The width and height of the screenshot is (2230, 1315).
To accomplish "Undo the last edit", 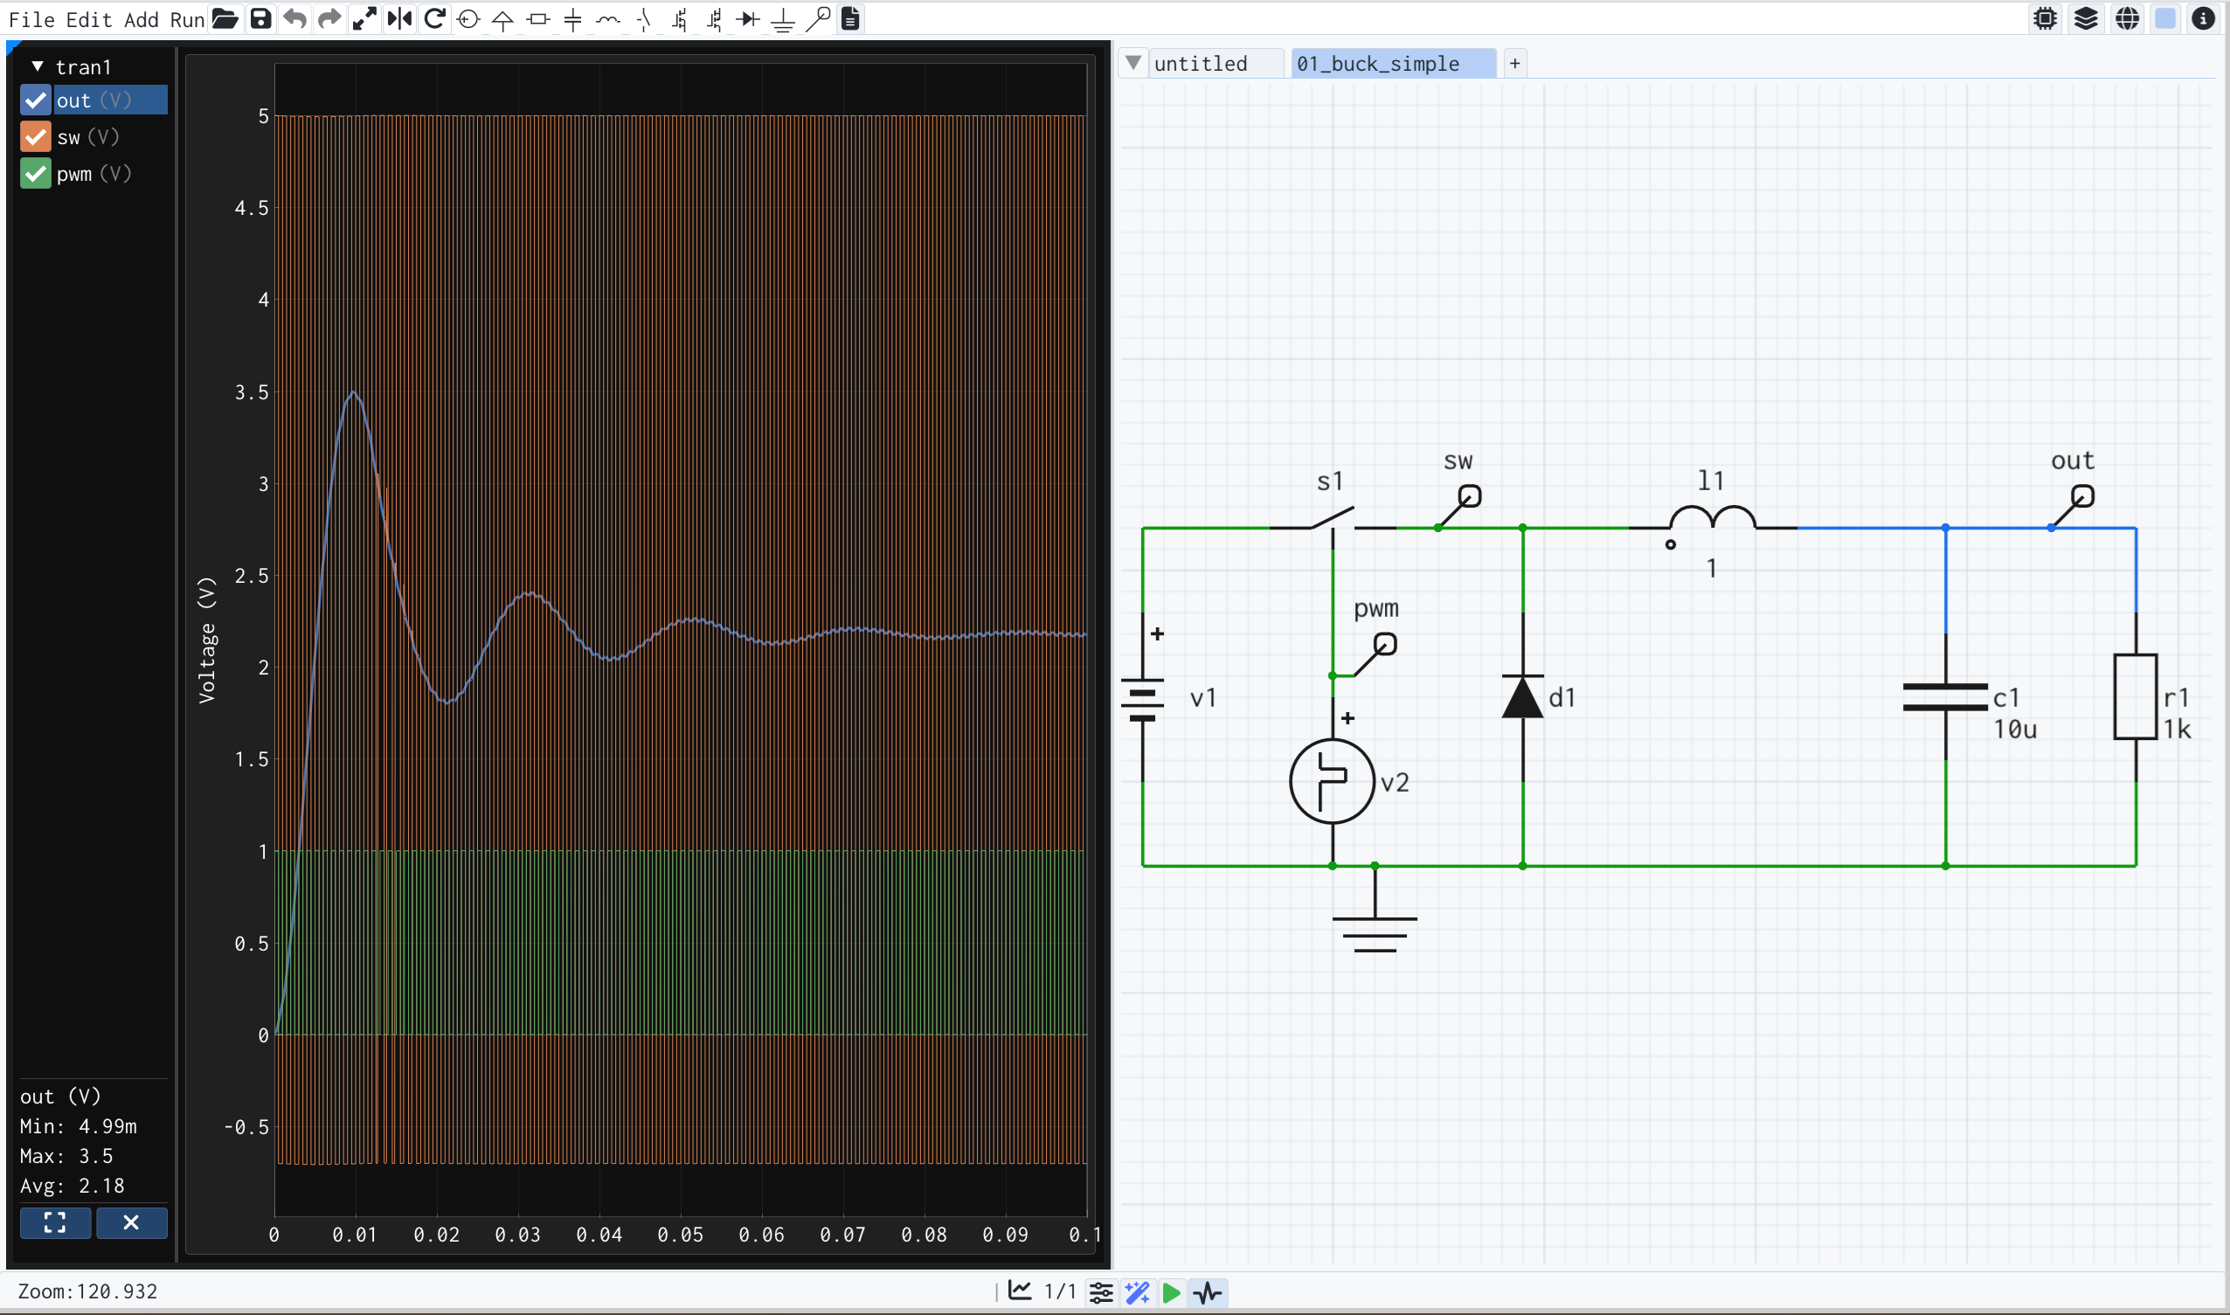I will [294, 18].
